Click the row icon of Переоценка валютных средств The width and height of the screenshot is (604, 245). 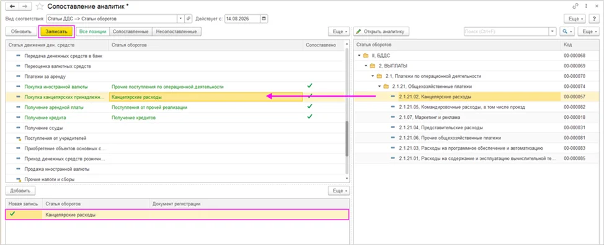tap(18, 66)
